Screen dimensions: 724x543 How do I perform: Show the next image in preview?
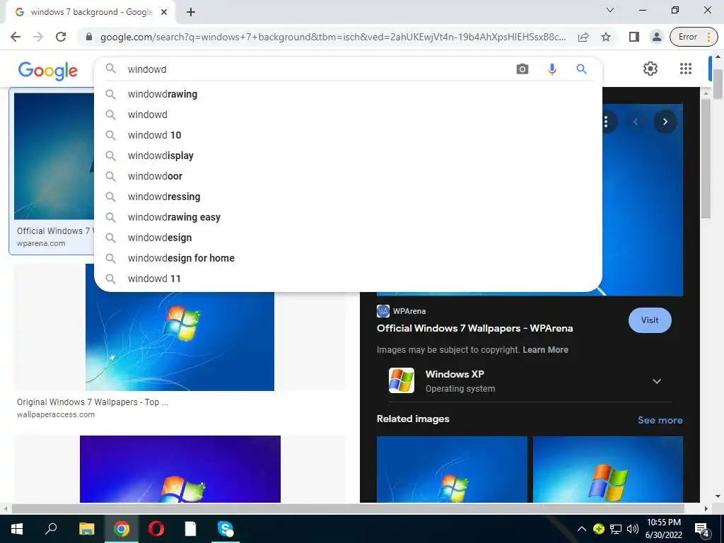click(x=665, y=122)
